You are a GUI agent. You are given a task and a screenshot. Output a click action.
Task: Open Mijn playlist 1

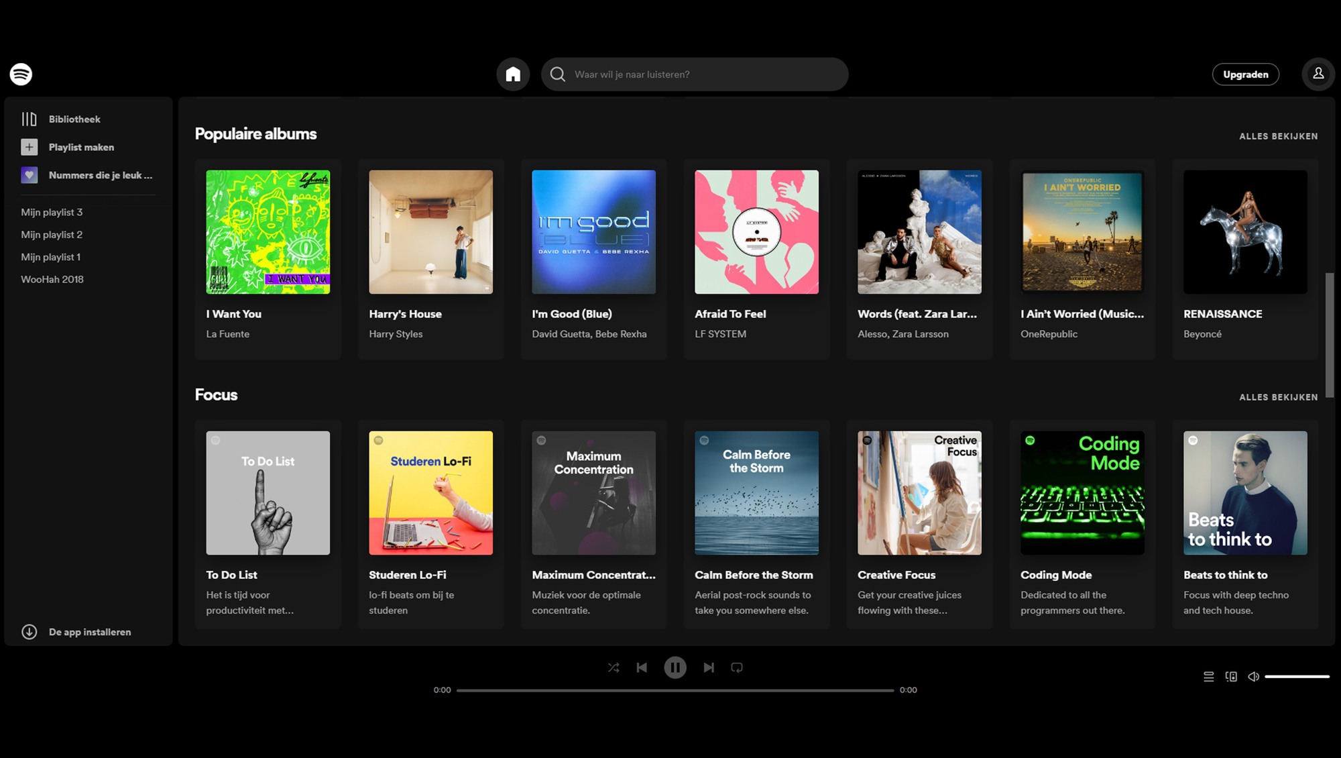click(x=51, y=257)
